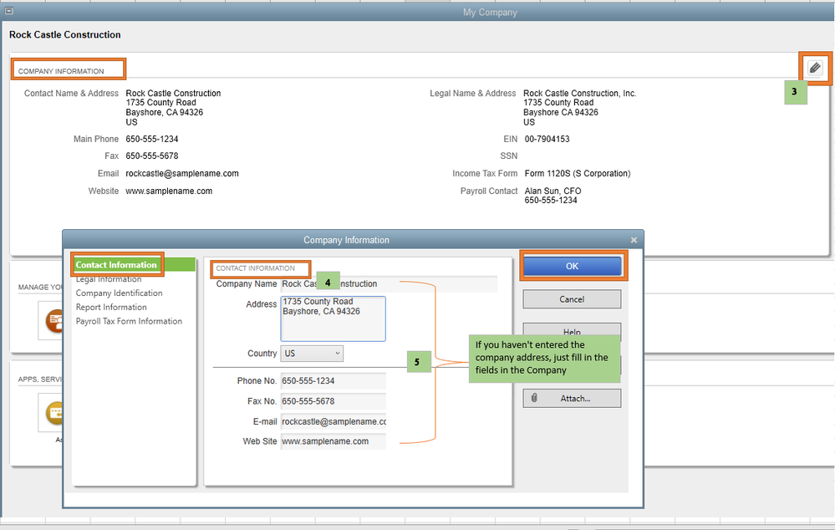Click the Web Site input field

(x=333, y=441)
